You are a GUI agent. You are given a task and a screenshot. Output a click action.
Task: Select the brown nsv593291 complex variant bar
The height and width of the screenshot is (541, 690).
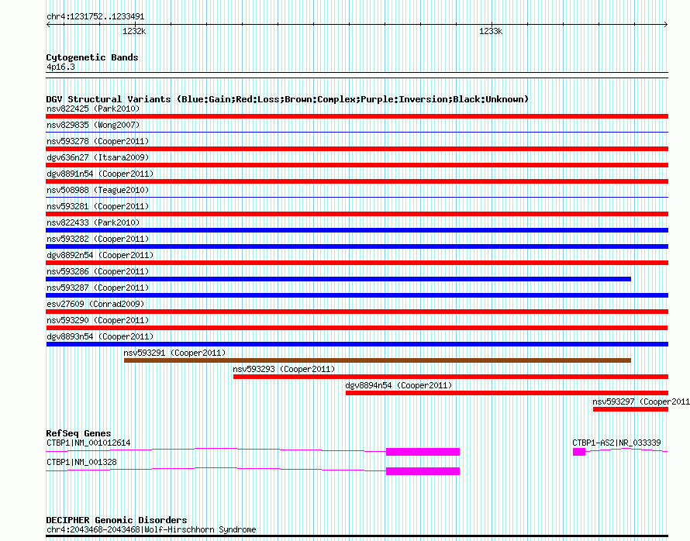coord(378,360)
